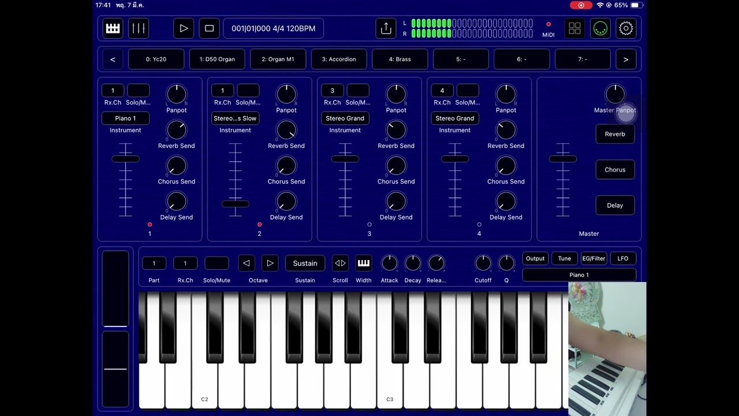Open part 3 Stereo Grand instrument selector
The height and width of the screenshot is (416, 739).
pos(345,118)
